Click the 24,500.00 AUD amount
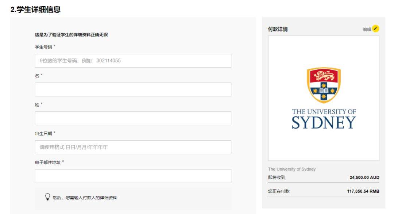Viewport: 394px width, 214px height. (x=364, y=177)
